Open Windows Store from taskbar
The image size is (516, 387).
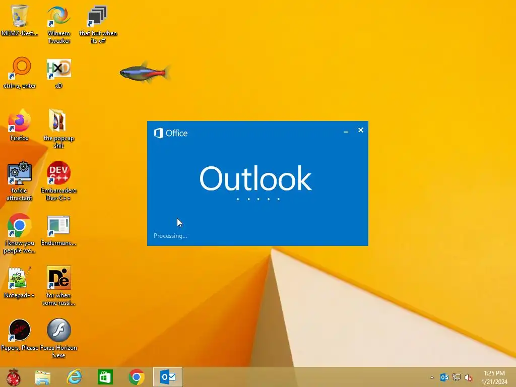click(105, 377)
